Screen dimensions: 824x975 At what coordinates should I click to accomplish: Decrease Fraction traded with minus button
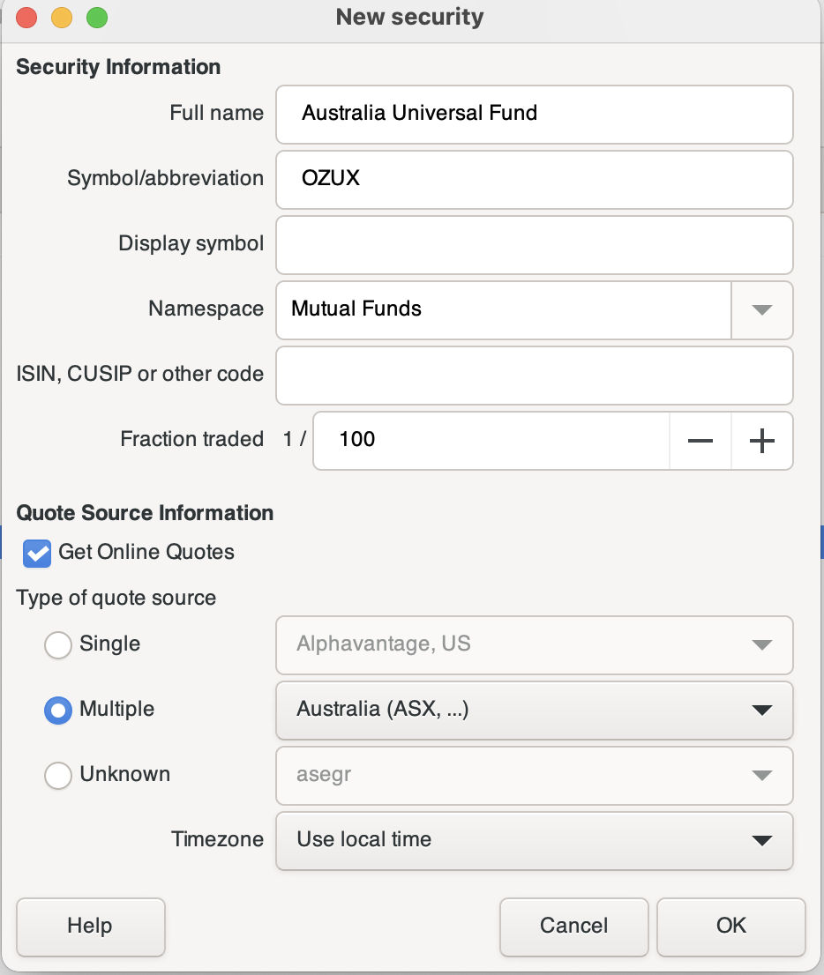pyautogui.click(x=700, y=441)
